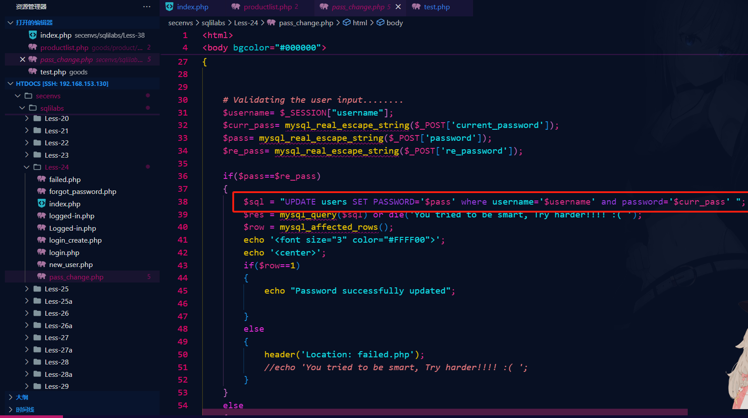Click the PHP elephant icon on failed.php

[x=42, y=179]
